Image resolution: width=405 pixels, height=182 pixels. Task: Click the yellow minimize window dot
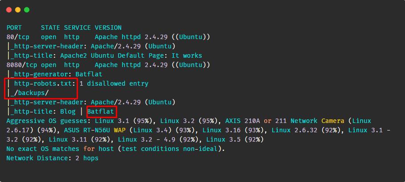tap(18, 10)
